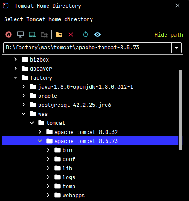Open the path history dropdown arrow
Viewport: 189px width, 201px height.
click(x=176, y=48)
